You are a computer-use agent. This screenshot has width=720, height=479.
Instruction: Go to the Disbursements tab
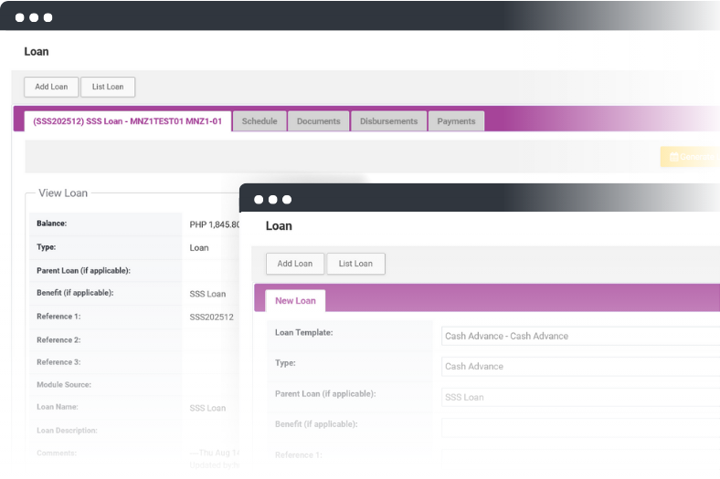pyautogui.click(x=388, y=121)
